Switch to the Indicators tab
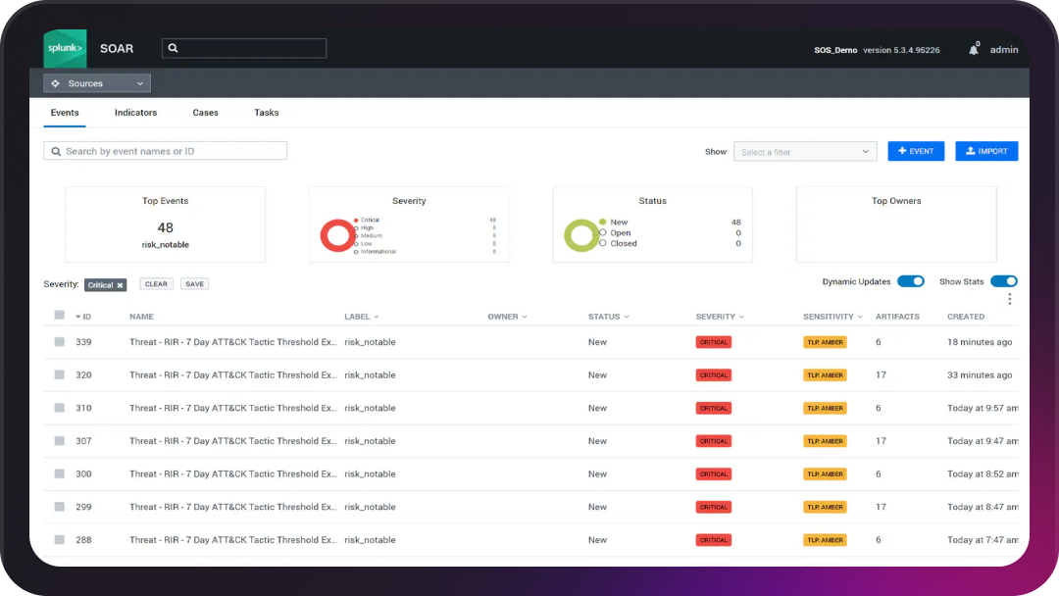Screen dimensions: 1059x596 tap(135, 113)
